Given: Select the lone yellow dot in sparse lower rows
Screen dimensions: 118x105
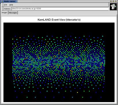Looking at the screenshot, I should 77,92.
